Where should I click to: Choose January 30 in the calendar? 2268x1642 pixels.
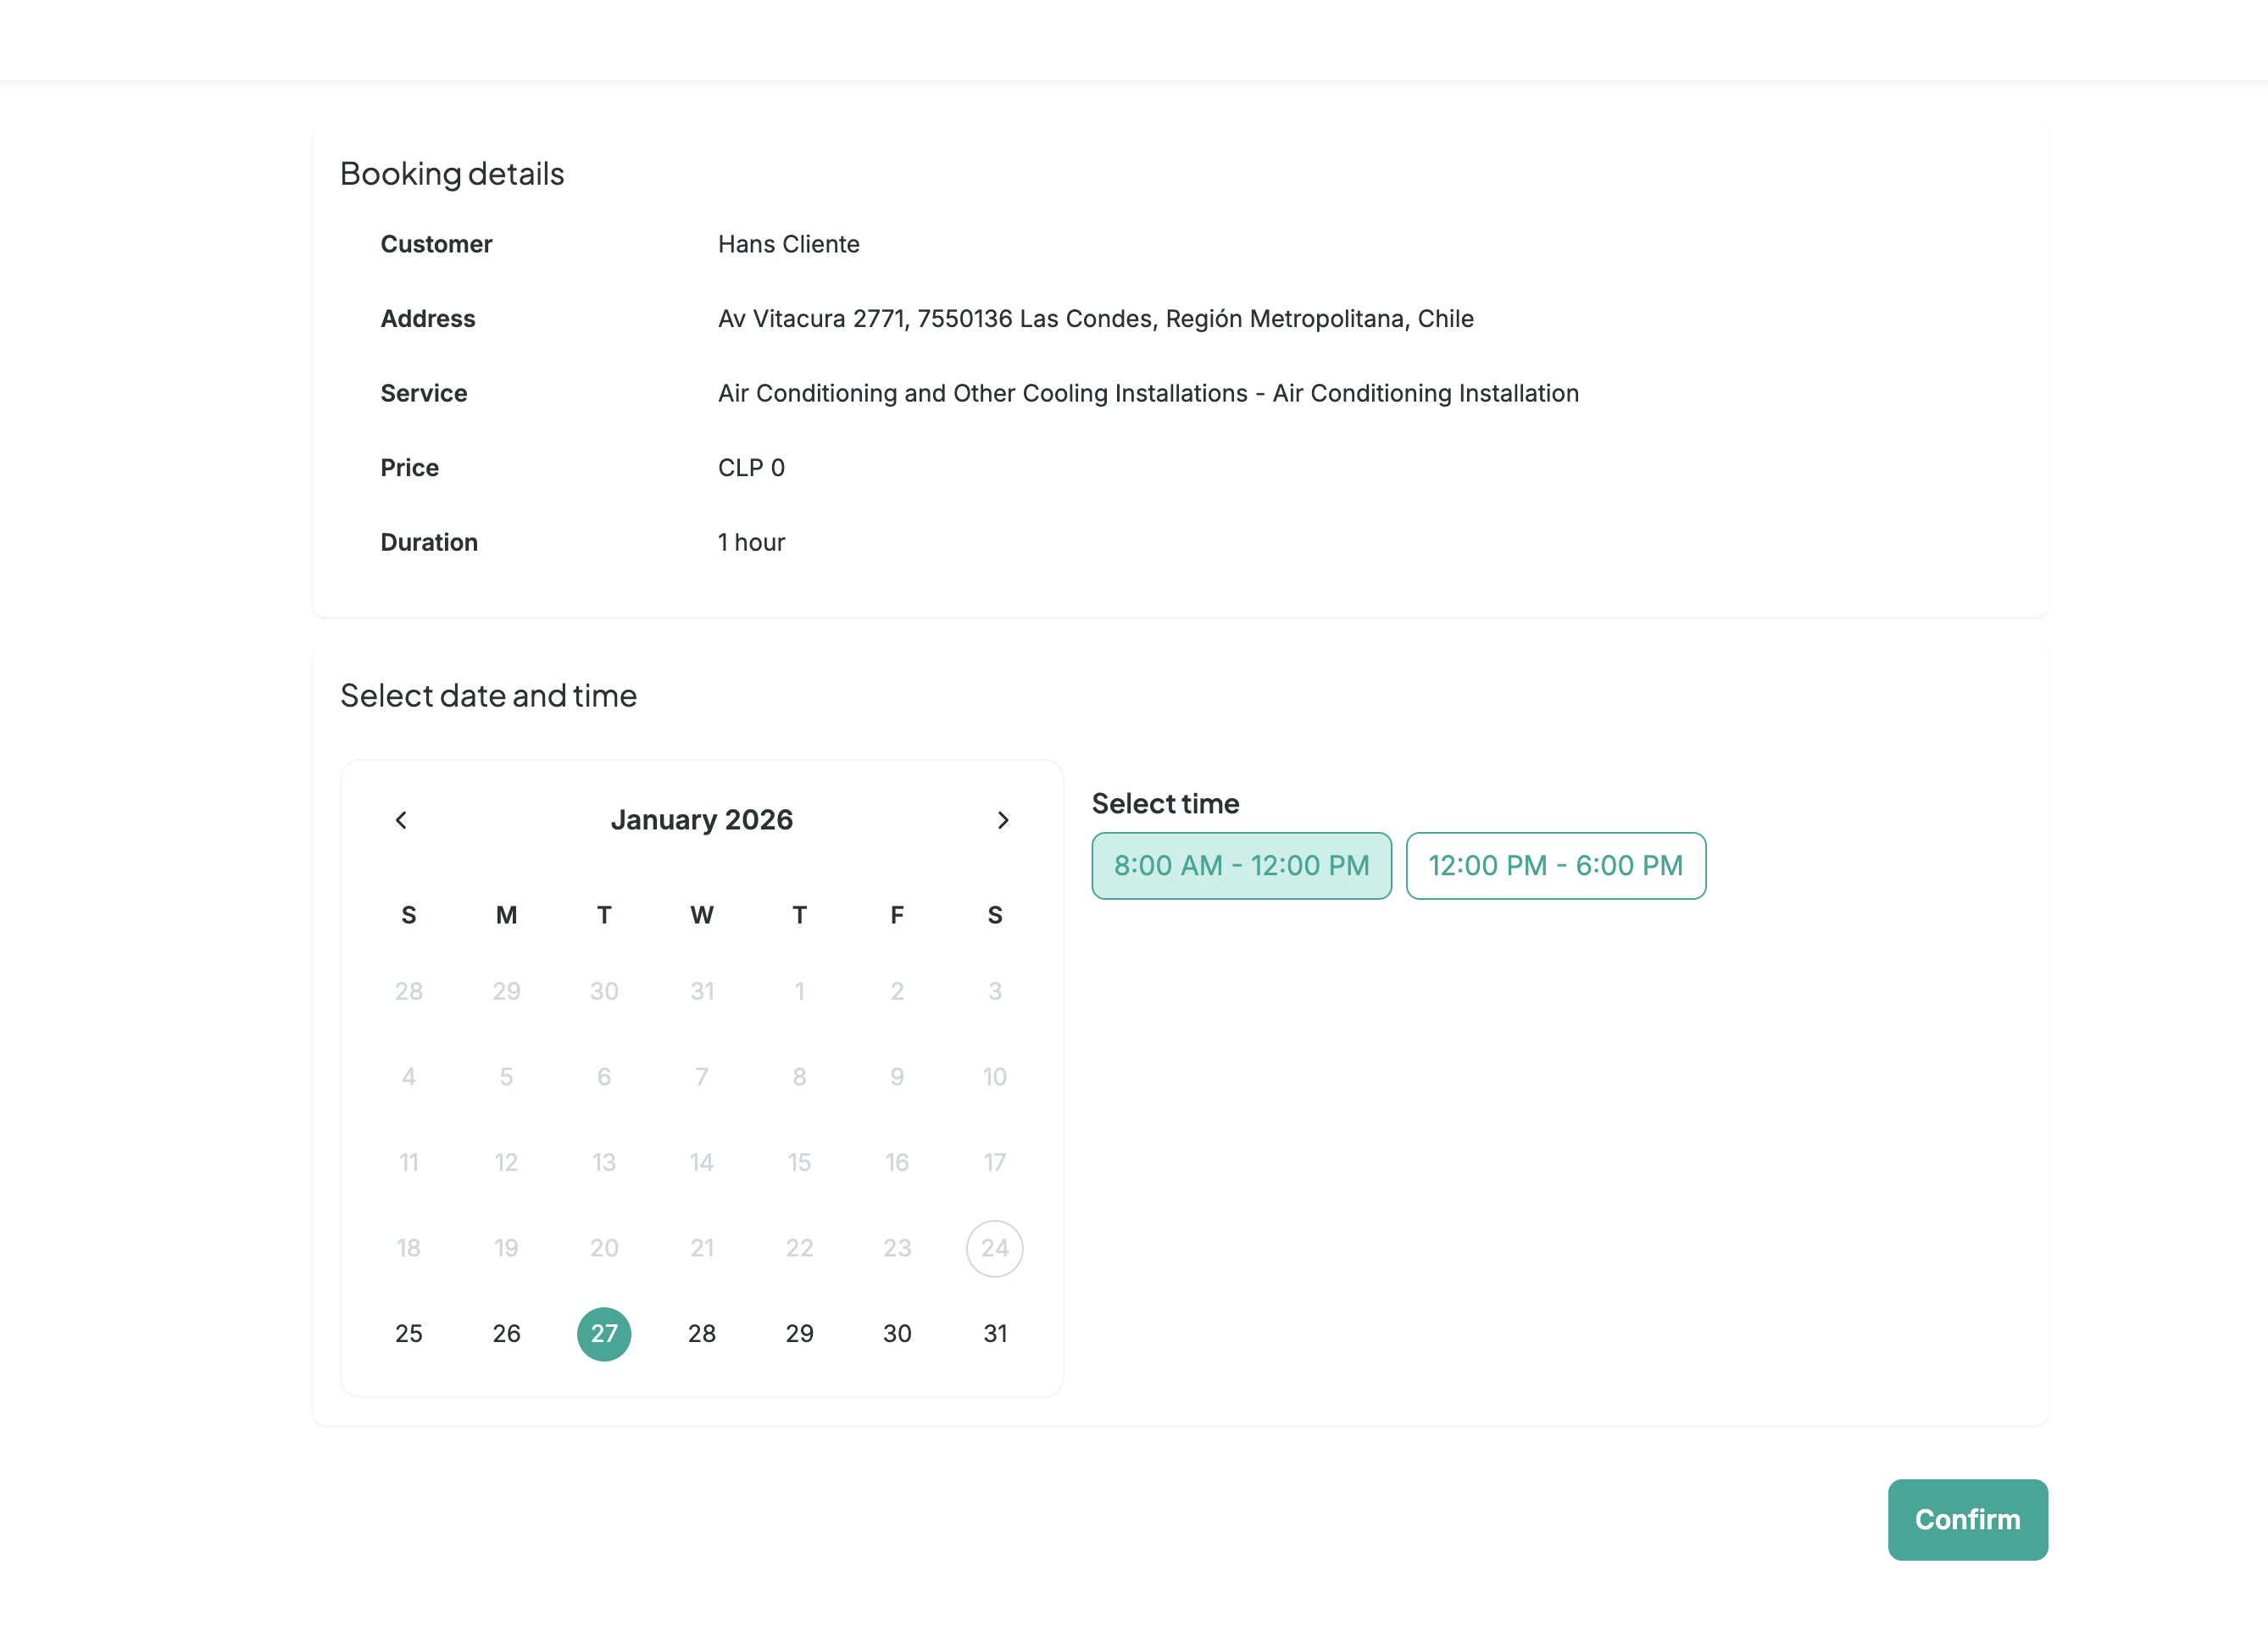(897, 1334)
